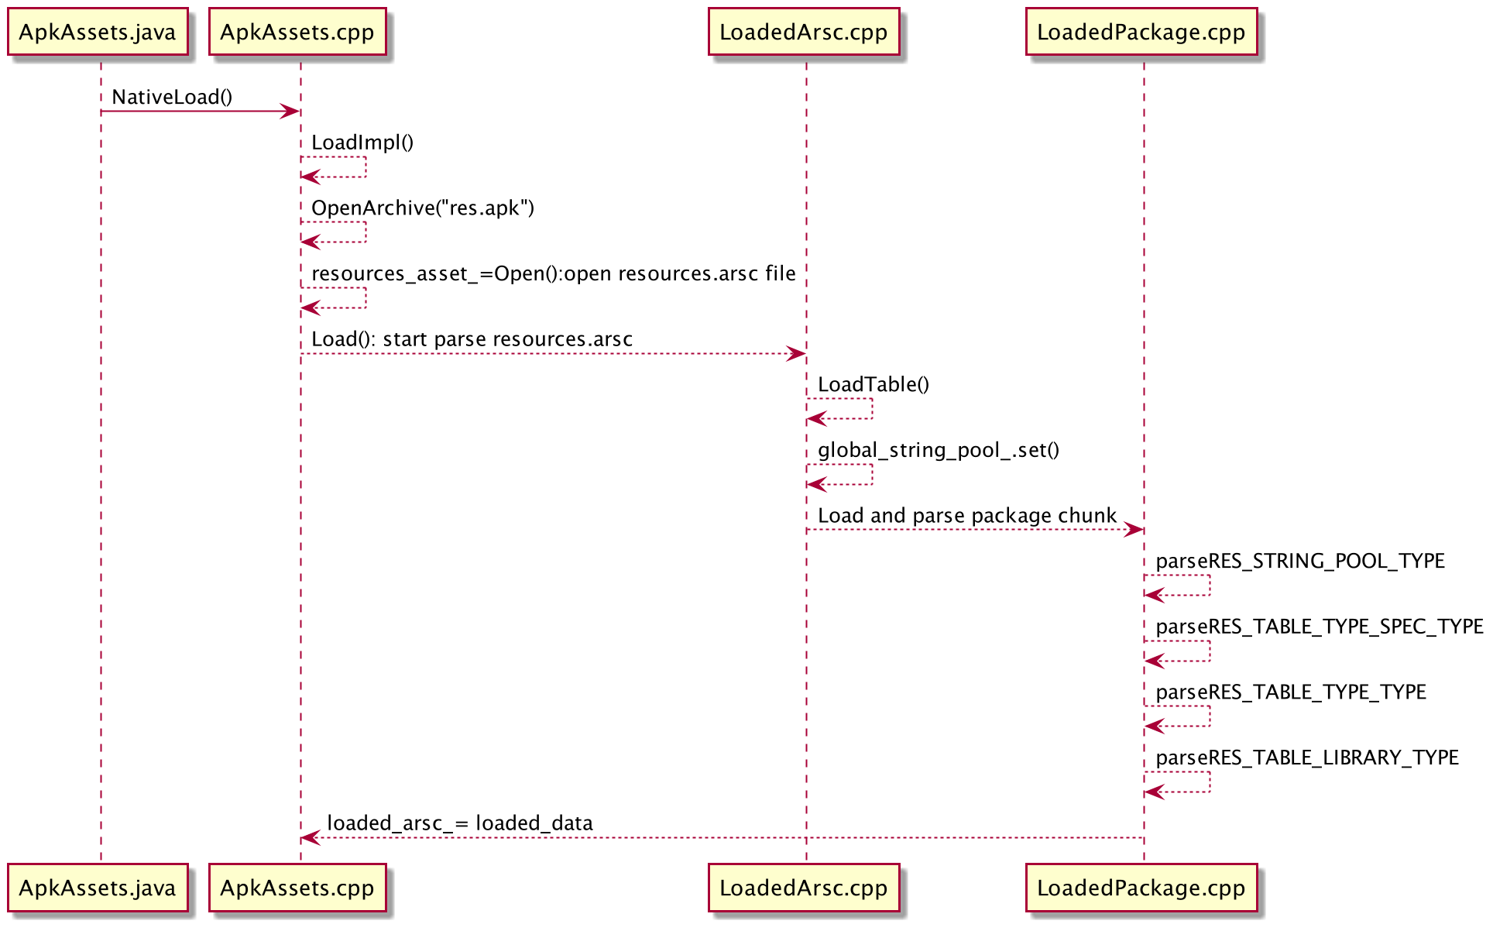Select the parseRES_TABLE_TYPE_SPEC_TYPE label
Image resolution: width=1493 pixels, height=931 pixels.
click(1320, 627)
